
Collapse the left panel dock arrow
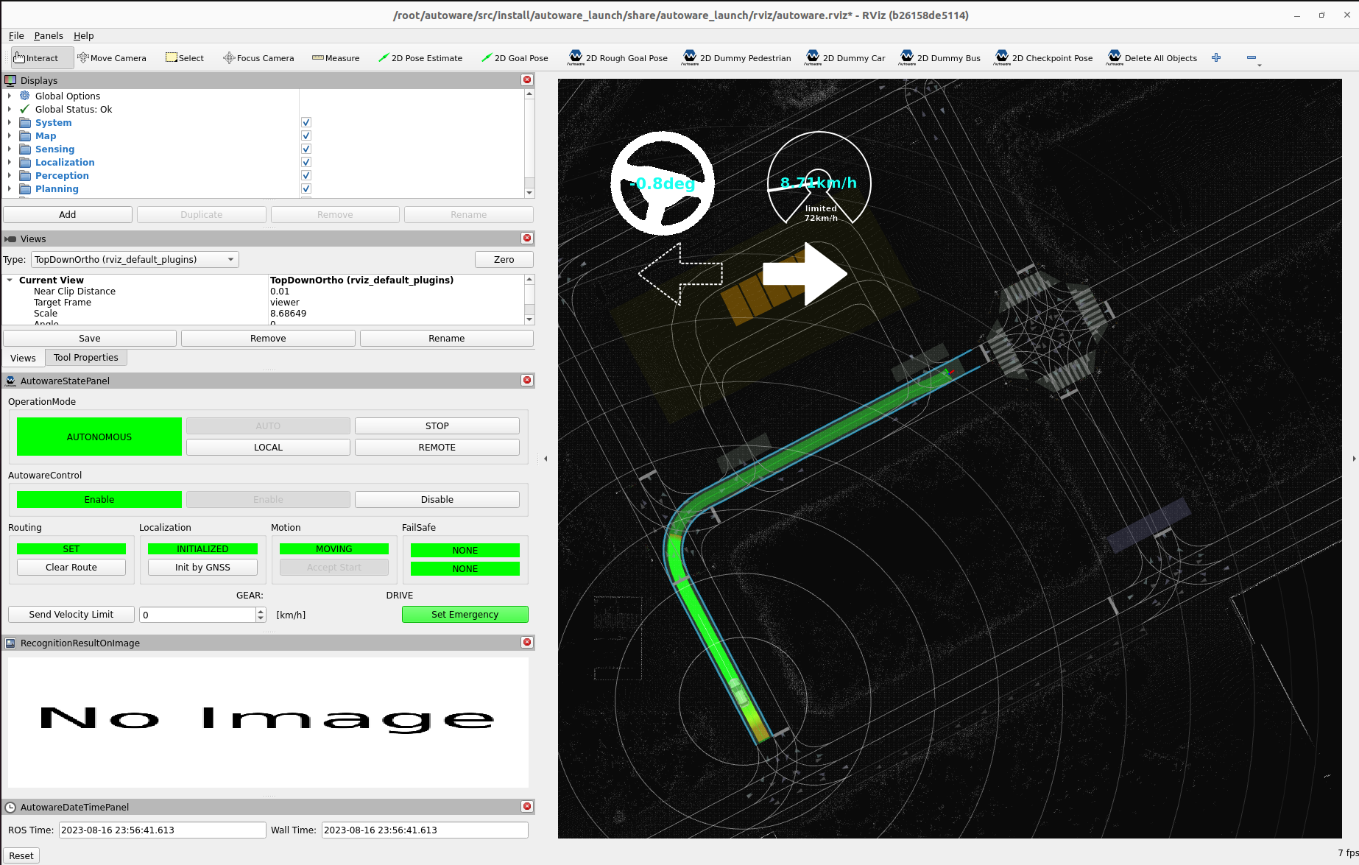(x=546, y=459)
